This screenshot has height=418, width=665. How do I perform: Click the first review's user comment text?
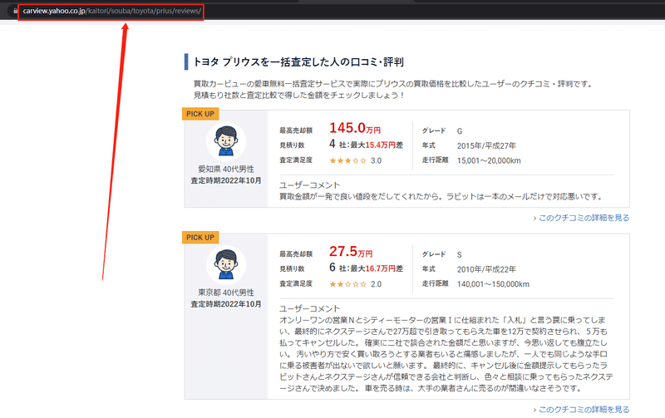441,197
